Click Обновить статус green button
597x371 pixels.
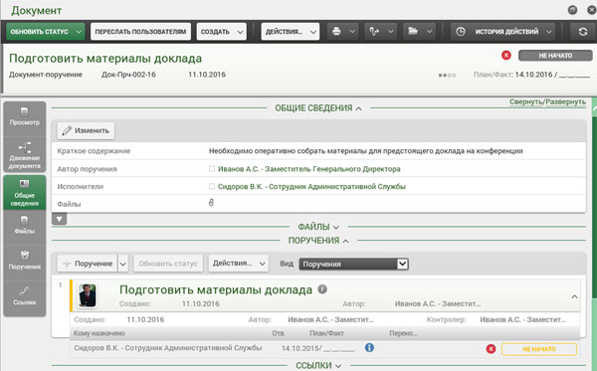click(x=46, y=32)
